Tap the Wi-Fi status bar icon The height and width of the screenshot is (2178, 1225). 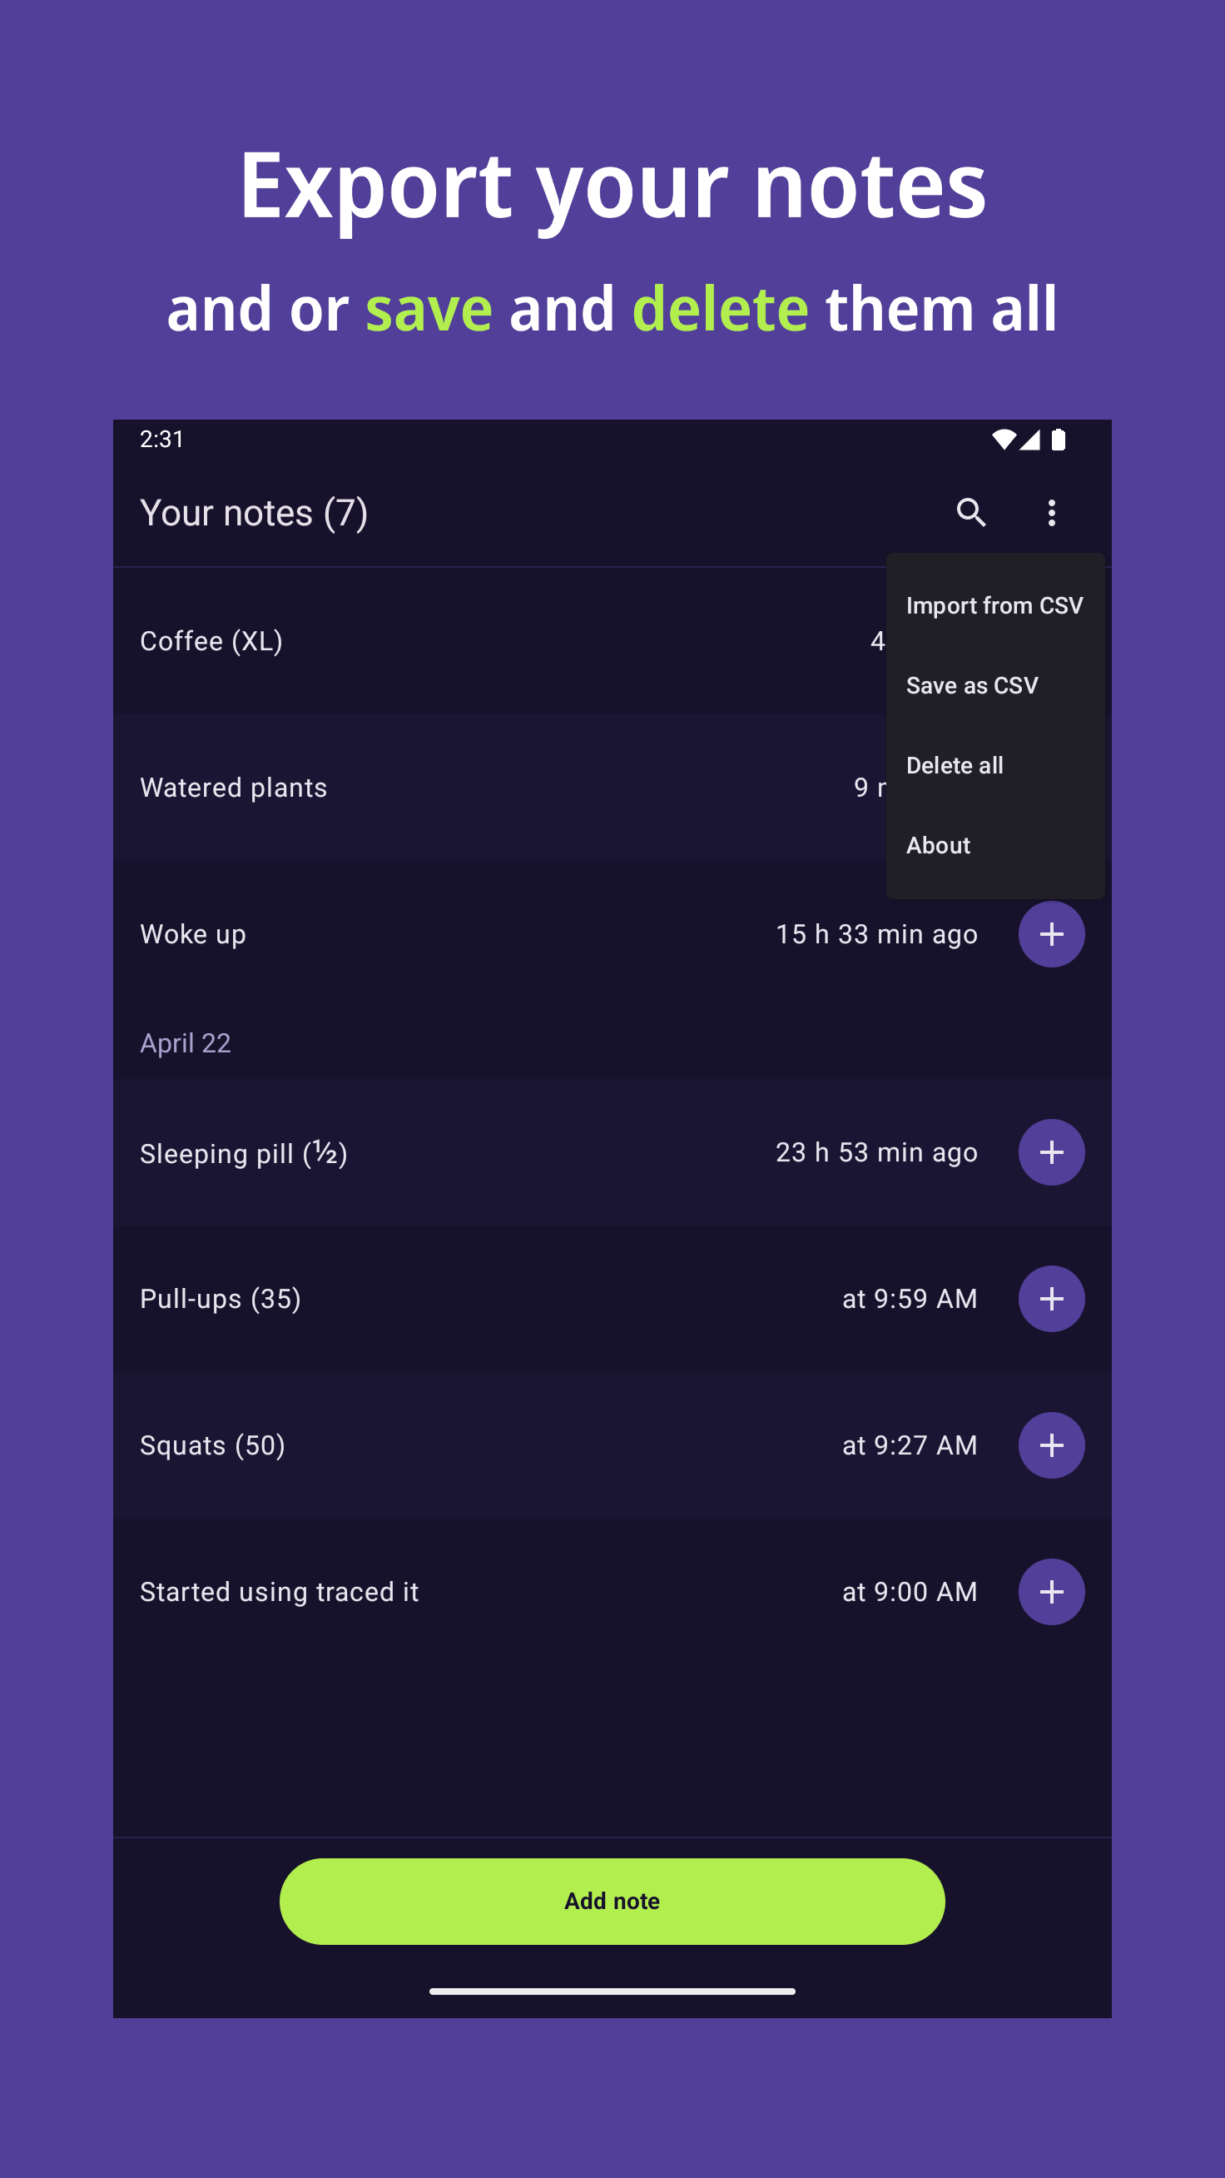click(x=1003, y=440)
